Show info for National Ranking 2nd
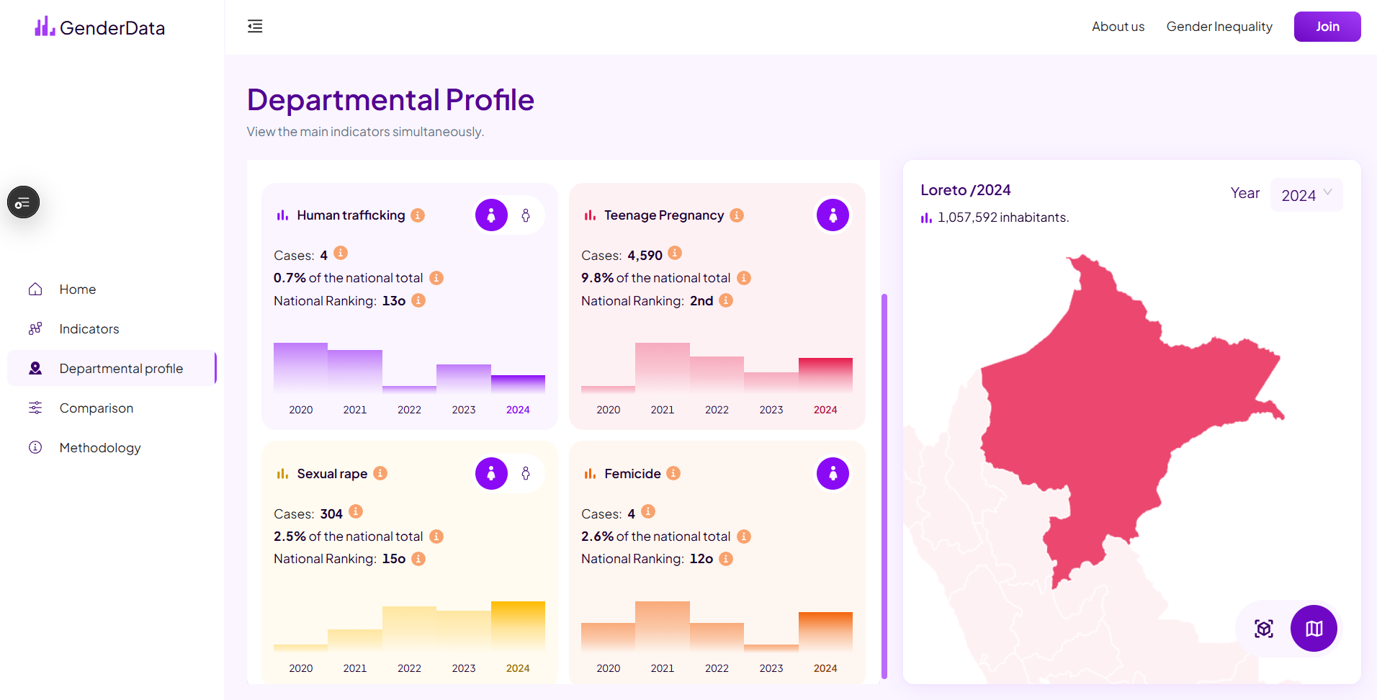This screenshot has width=1377, height=700. pos(726,300)
